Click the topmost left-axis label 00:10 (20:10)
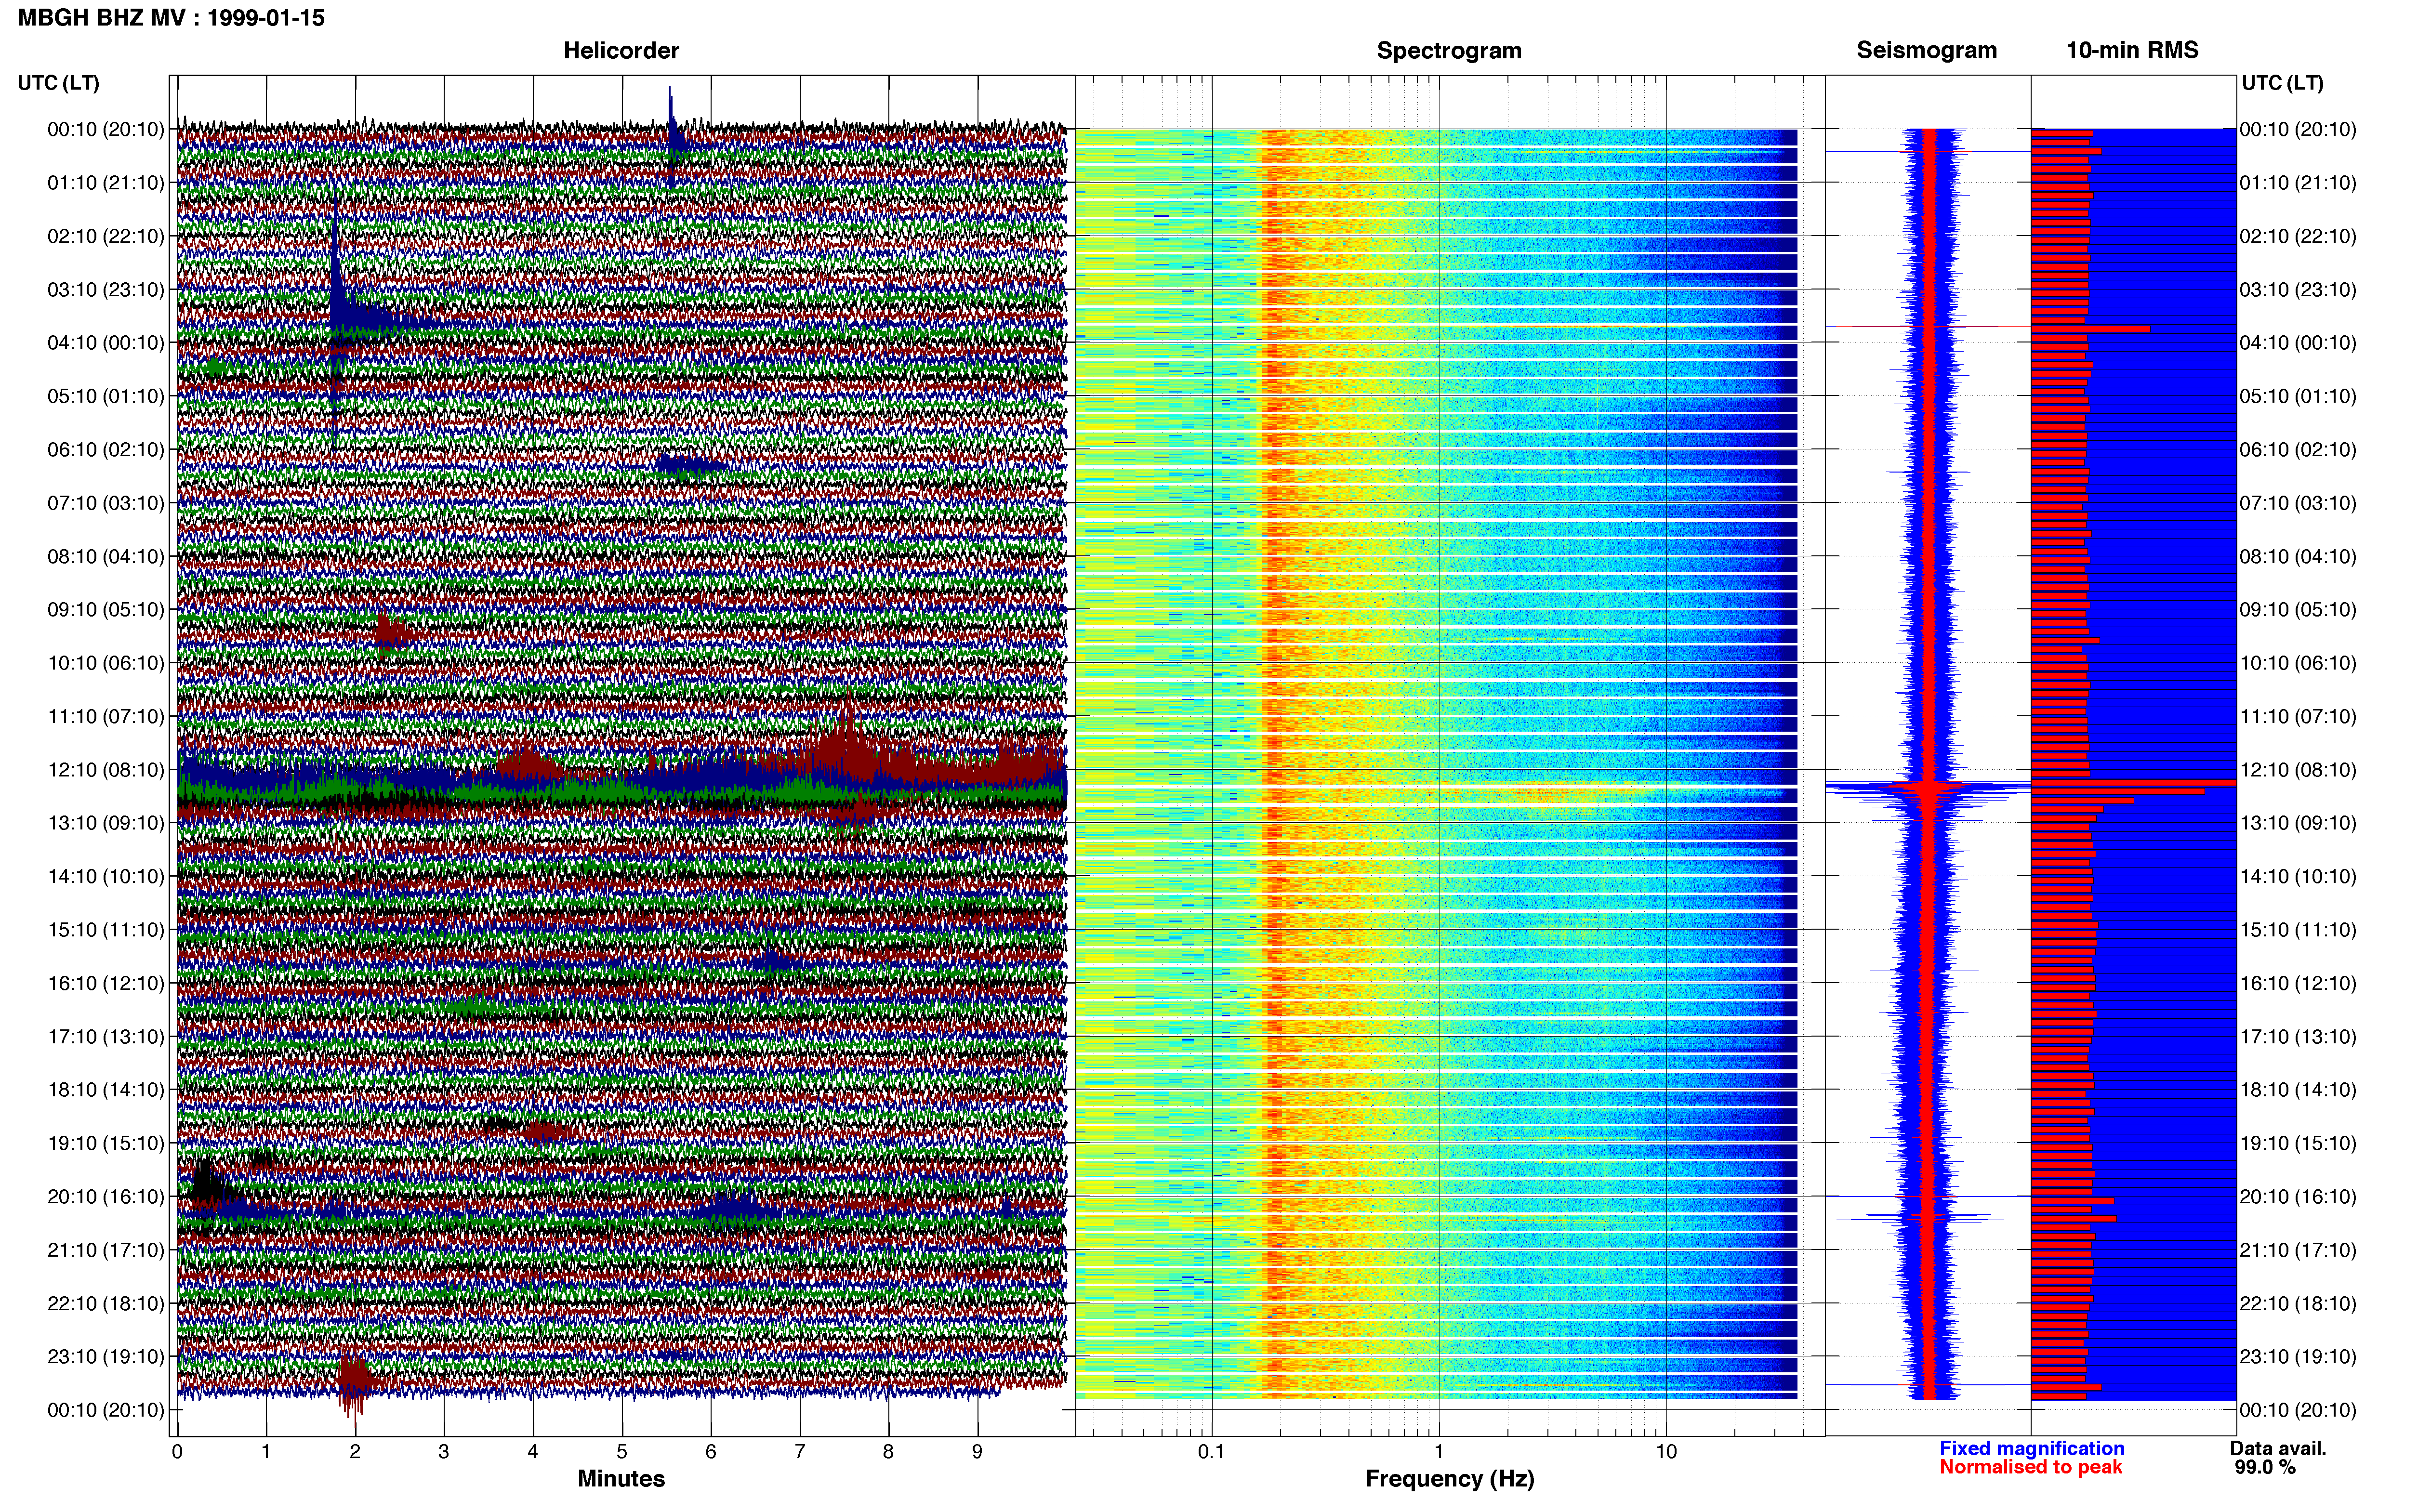This screenshot has height=1512, width=2418. coord(106,129)
